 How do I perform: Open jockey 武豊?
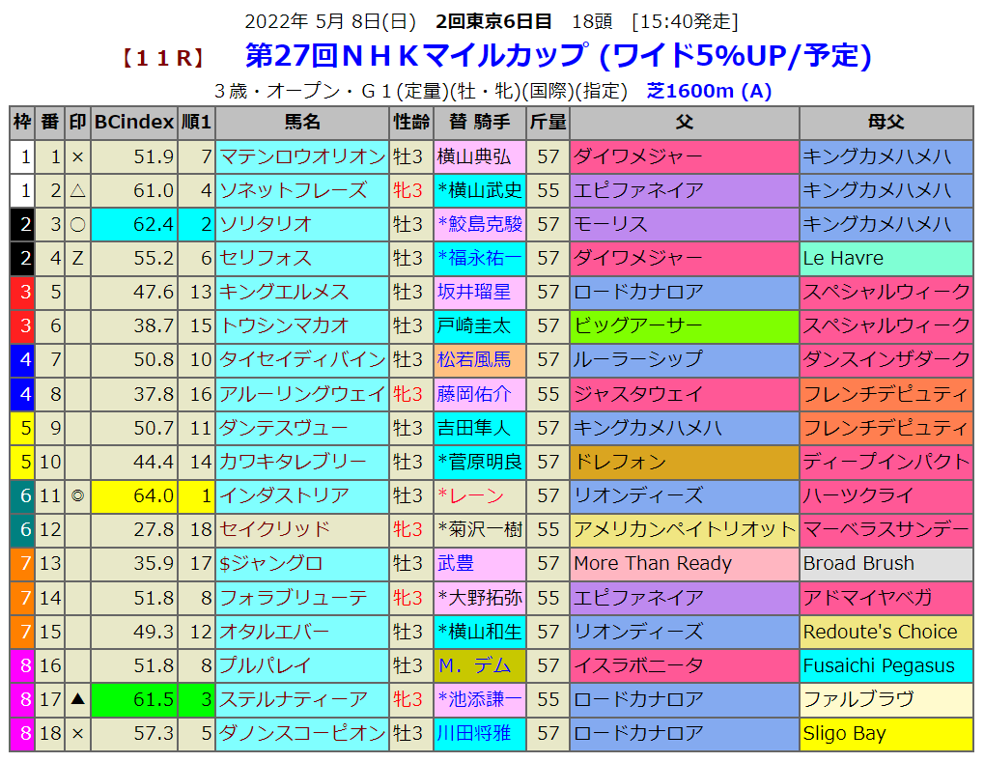tap(457, 563)
